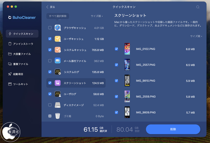The height and width of the screenshot is (143, 210).
Task: Select the IMG_2557.PNG file name
Action: pyautogui.click(x=146, y=65)
